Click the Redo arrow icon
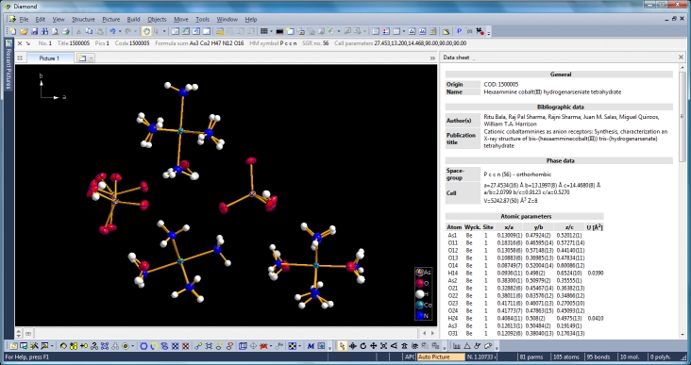Image resolution: width=691 pixels, height=365 pixels. [128, 31]
